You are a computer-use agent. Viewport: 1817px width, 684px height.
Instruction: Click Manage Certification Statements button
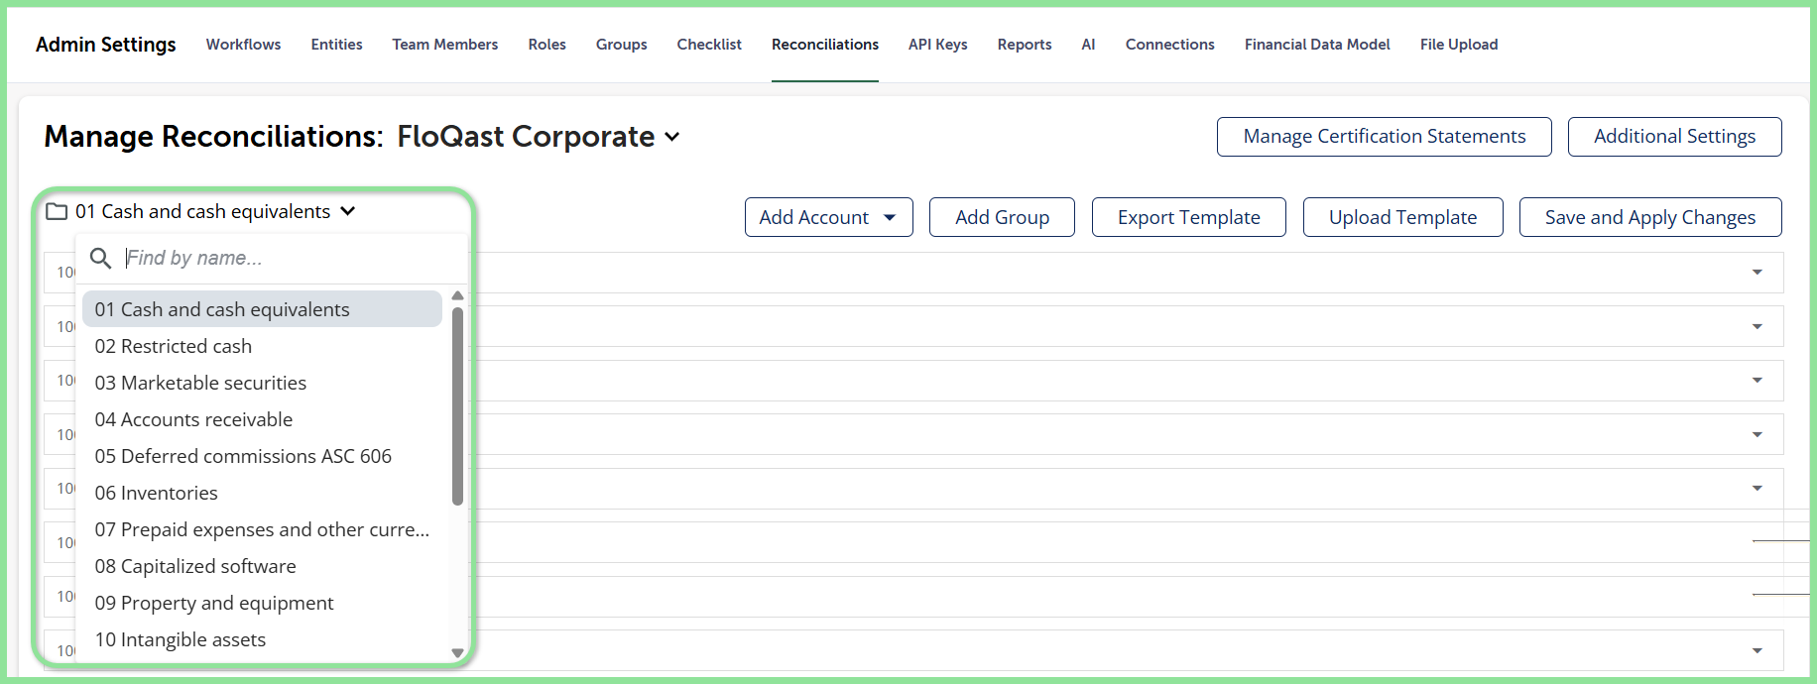click(1385, 137)
